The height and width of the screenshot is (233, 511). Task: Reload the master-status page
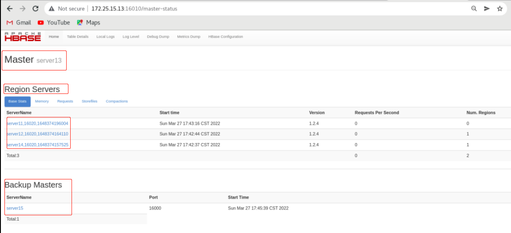pos(36,9)
